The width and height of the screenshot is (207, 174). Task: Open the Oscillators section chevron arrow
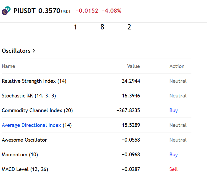34,51
